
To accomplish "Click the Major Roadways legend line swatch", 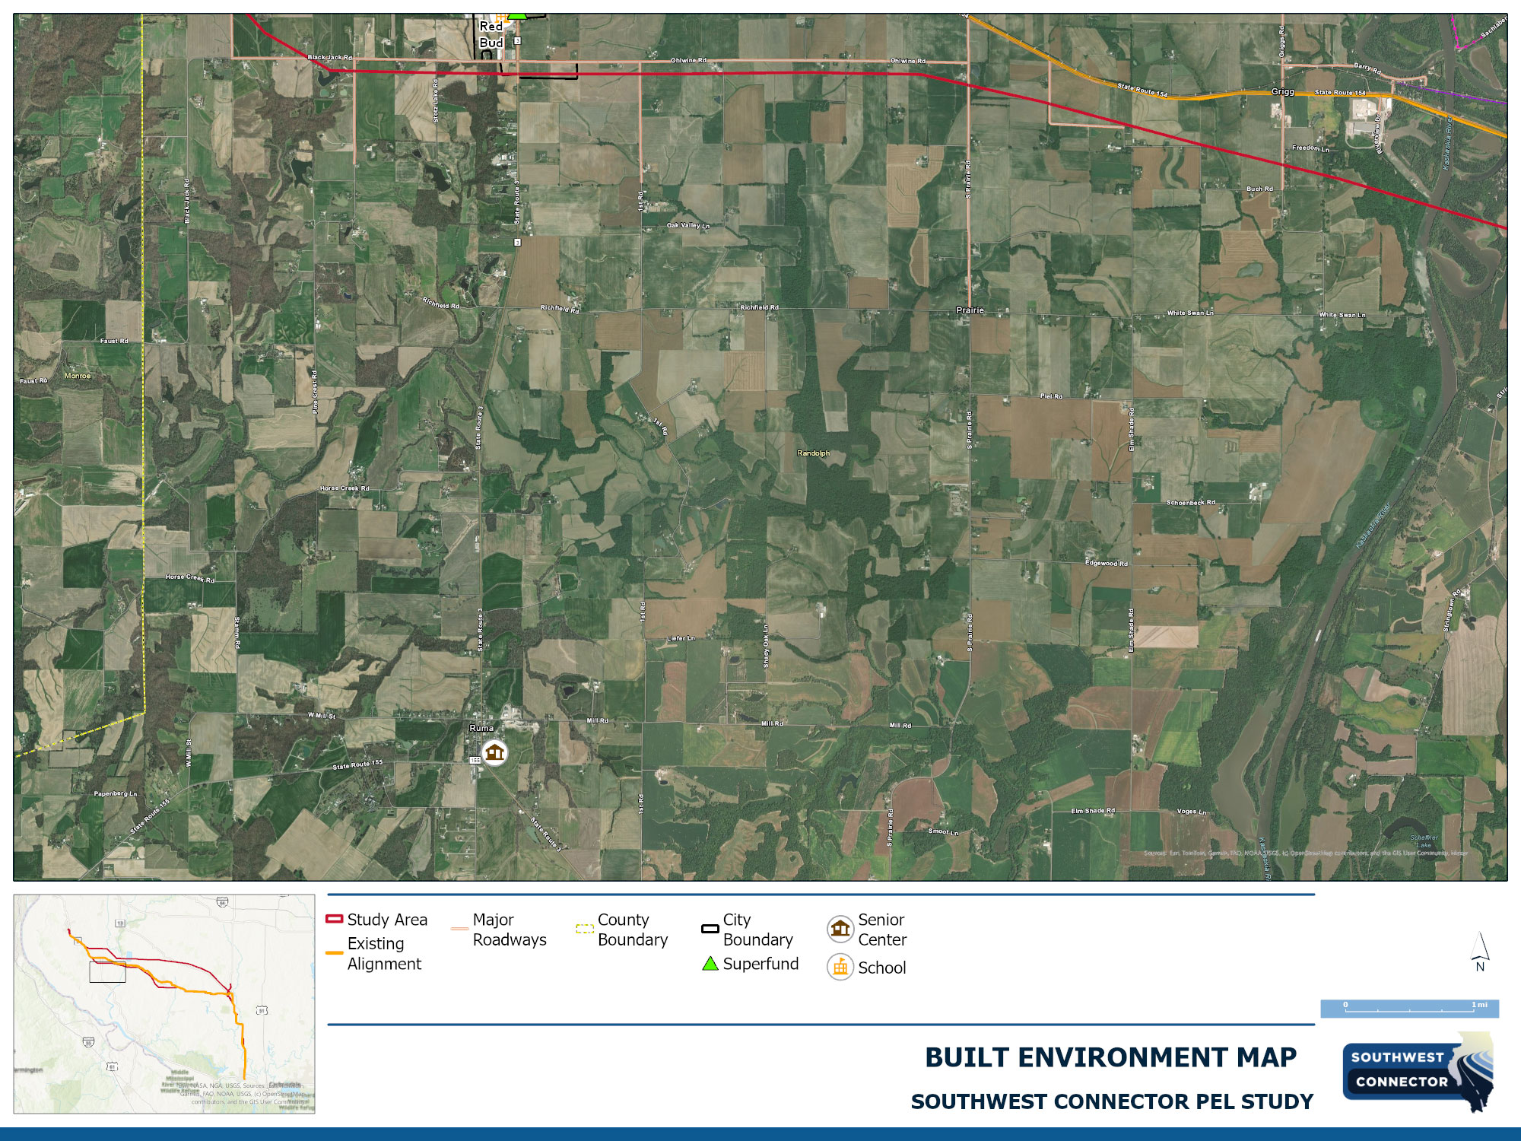I will pyautogui.click(x=459, y=929).
